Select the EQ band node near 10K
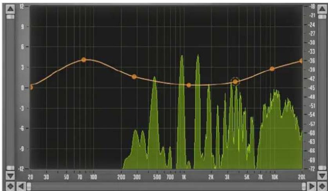The image size is (328, 191). [x=272, y=69]
